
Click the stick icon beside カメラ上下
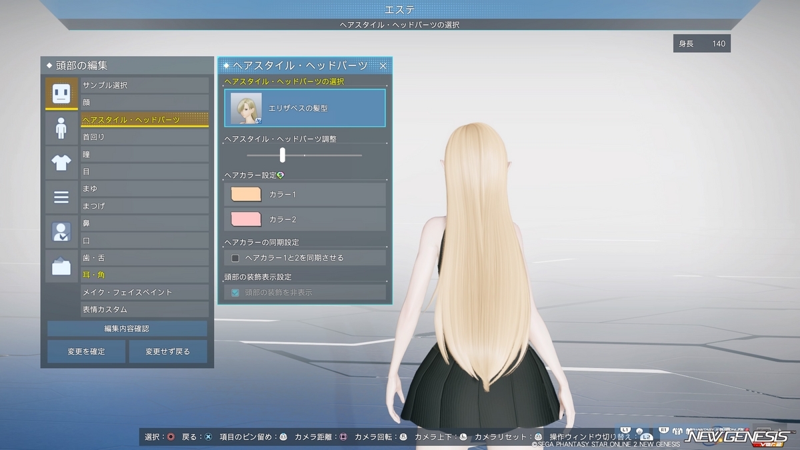[463, 437]
